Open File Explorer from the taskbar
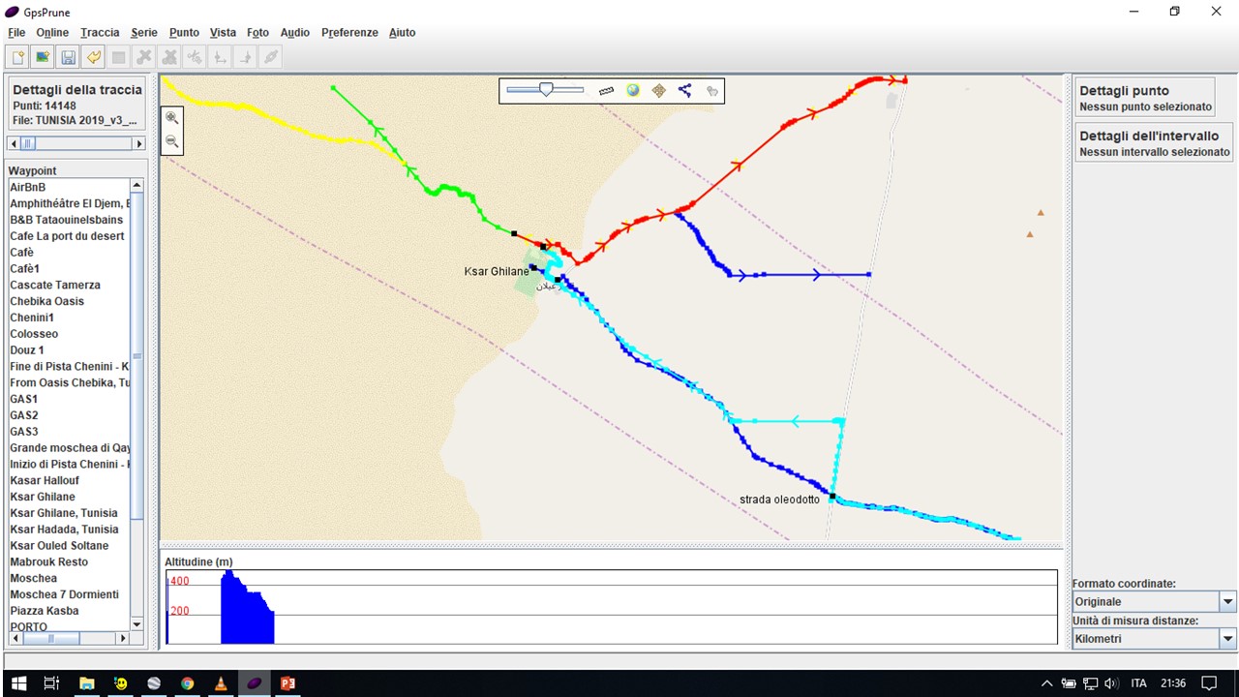Screen dimensions: 1239x697 86,682
